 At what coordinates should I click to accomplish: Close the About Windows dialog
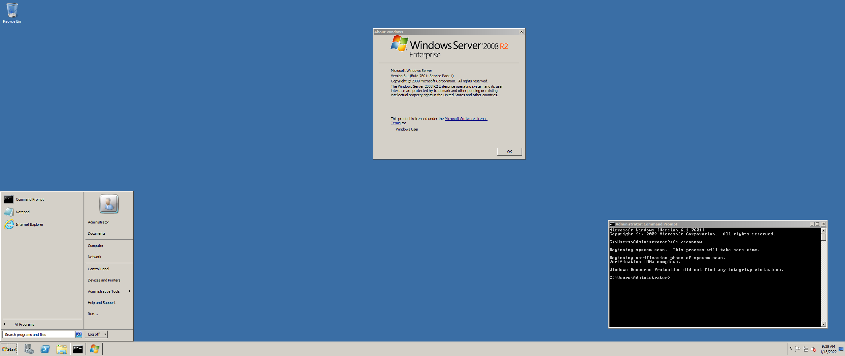pyautogui.click(x=521, y=32)
